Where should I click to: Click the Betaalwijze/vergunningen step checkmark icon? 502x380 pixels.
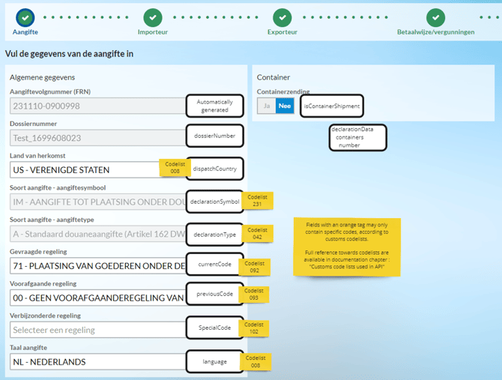point(435,17)
